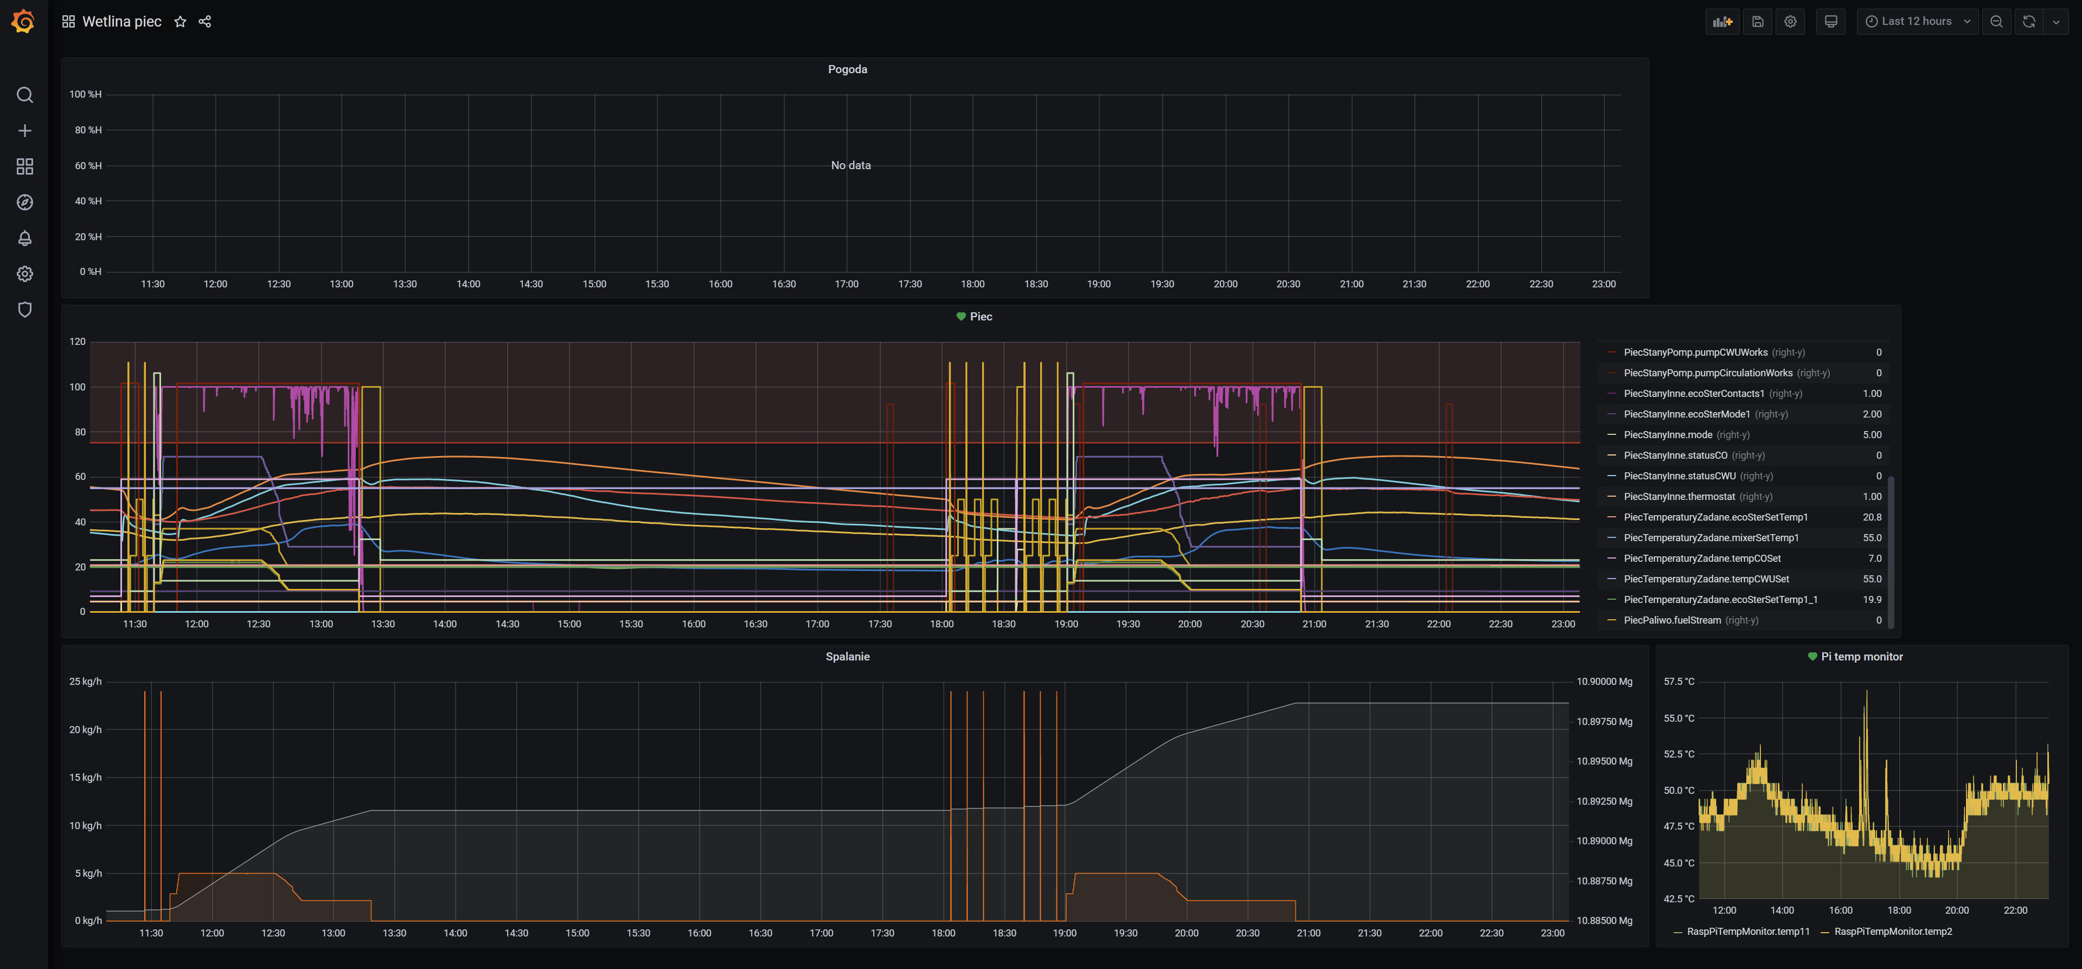Image resolution: width=2082 pixels, height=969 pixels.
Task: Open the Last 12 hours time picker
Action: (x=1917, y=22)
